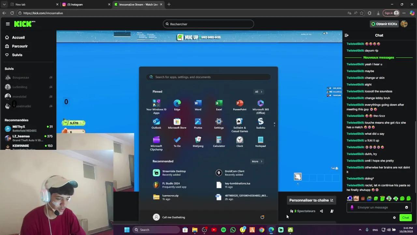The image size is (417, 235).
Task: Click the taskbar Search box
Action: (x=156, y=230)
